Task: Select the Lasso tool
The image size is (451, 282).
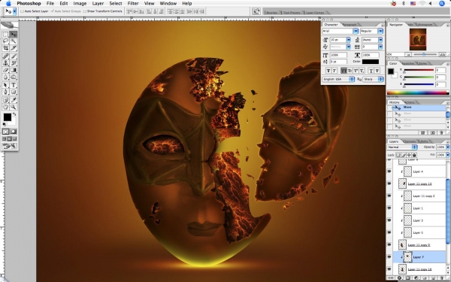Action: point(5,41)
